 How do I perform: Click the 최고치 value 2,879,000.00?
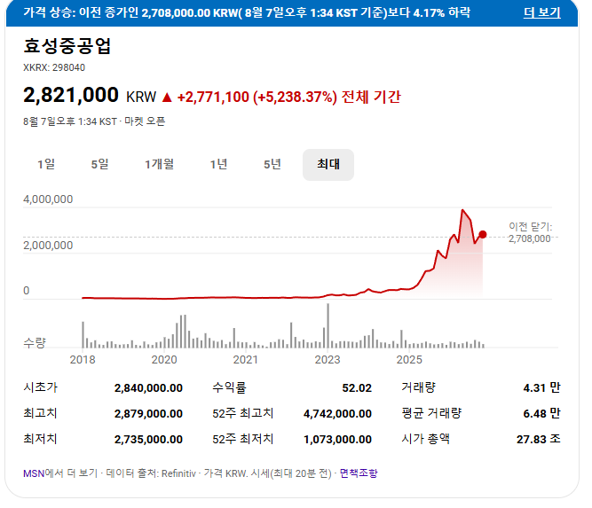point(148,414)
